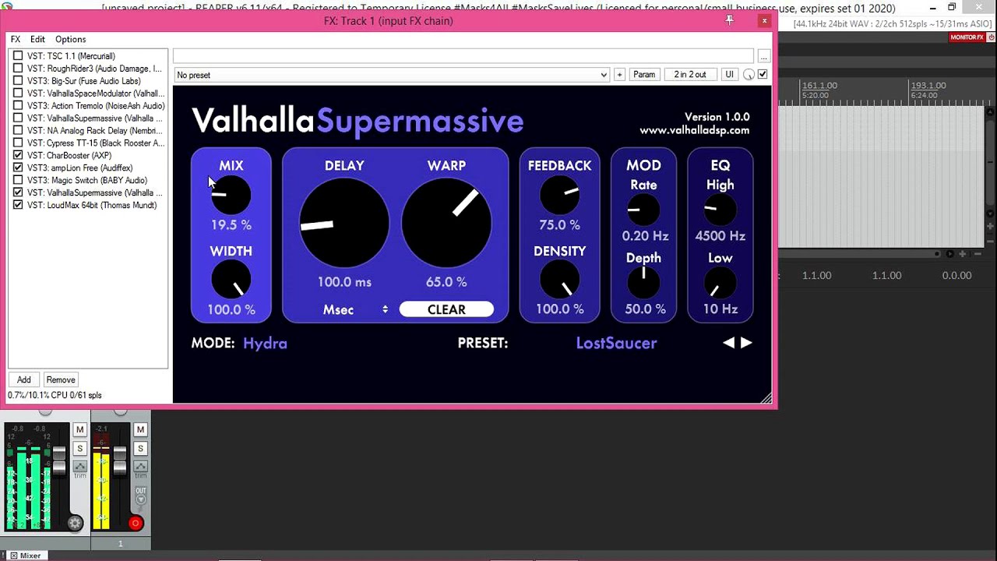Arm track 1 with the red record button
Screen dimensions: 997x561
coord(135,524)
